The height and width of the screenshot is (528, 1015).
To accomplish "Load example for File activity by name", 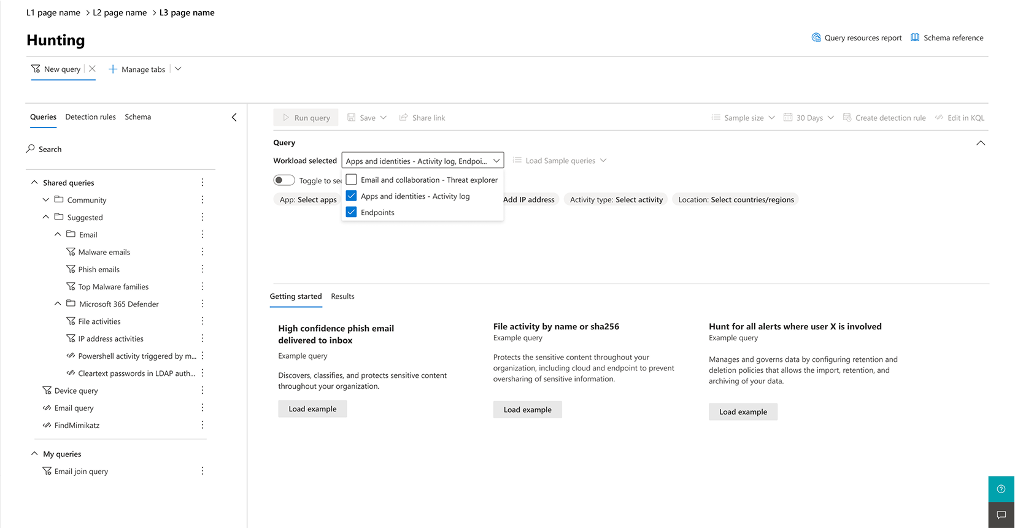I will tap(527, 410).
